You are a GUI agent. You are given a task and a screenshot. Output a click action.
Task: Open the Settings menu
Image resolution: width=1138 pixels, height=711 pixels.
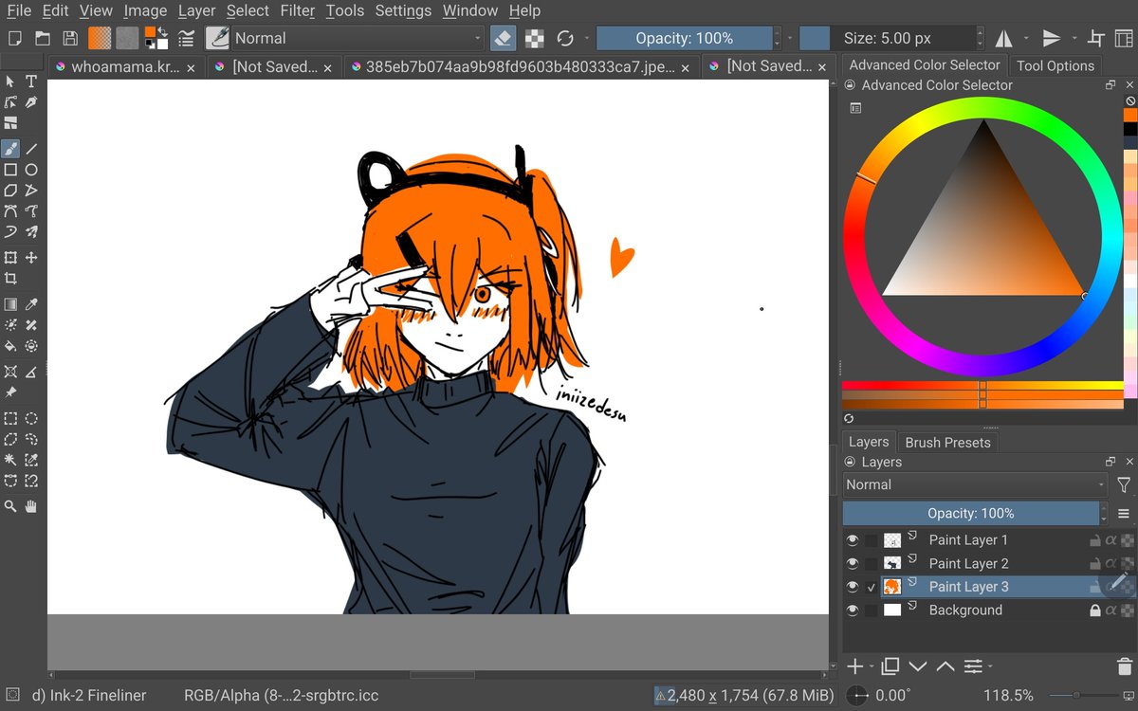coord(403,11)
